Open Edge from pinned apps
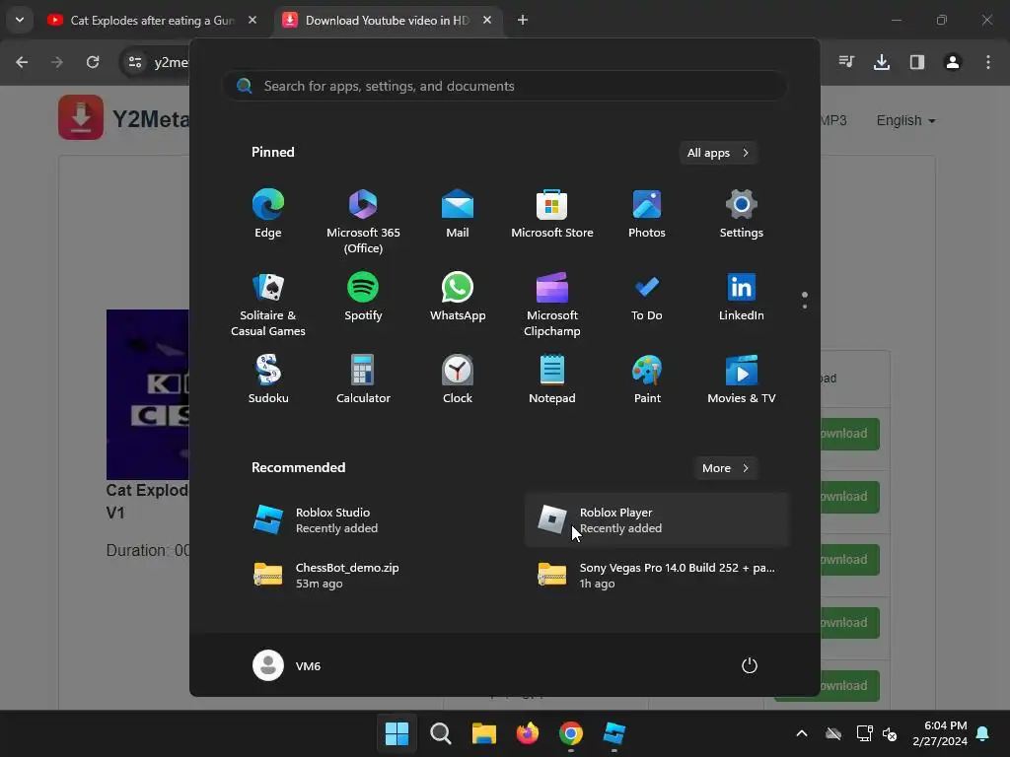Viewport: 1010px width, 757px height. (x=268, y=214)
